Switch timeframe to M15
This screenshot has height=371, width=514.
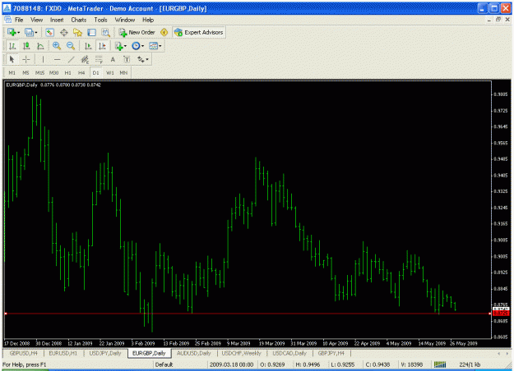[40, 73]
